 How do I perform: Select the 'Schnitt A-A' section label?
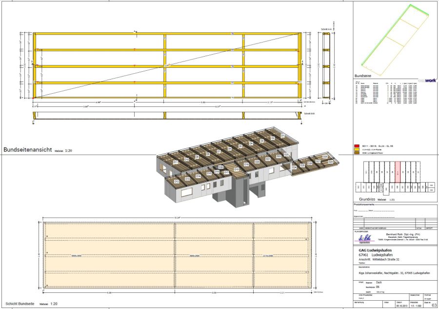point(326,29)
